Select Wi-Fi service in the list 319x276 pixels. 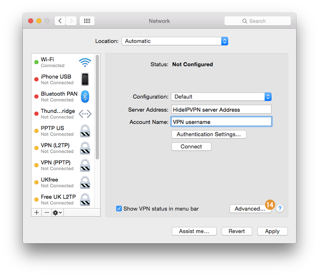(63, 62)
